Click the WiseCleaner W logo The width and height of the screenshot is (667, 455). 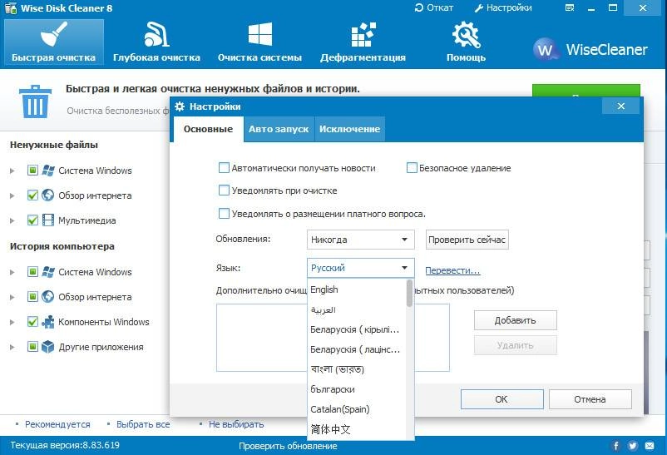545,49
